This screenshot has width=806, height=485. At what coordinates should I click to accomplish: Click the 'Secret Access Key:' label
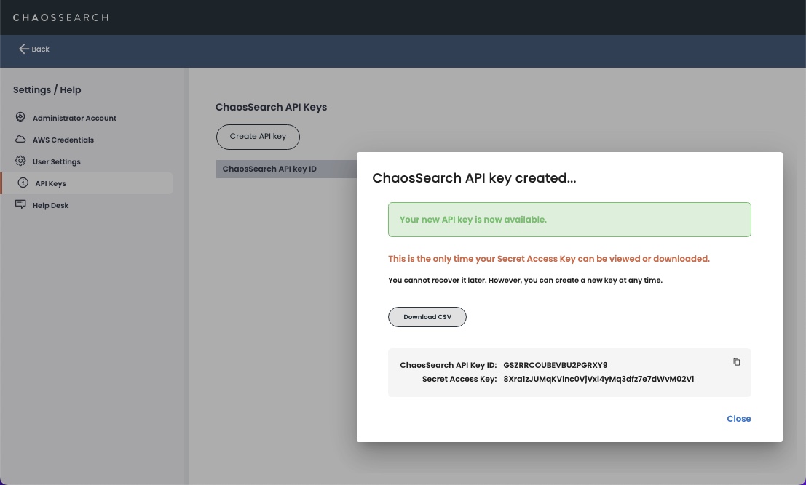(459, 380)
